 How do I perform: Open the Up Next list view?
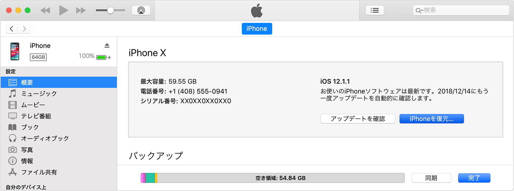(x=375, y=10)
